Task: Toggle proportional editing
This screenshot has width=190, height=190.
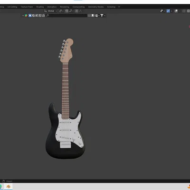Action: point(76,11)
